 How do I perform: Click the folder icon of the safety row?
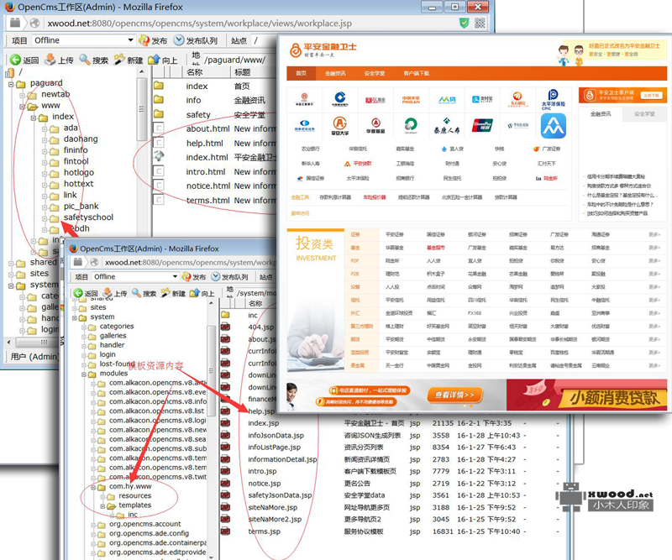tap(159, 114)
